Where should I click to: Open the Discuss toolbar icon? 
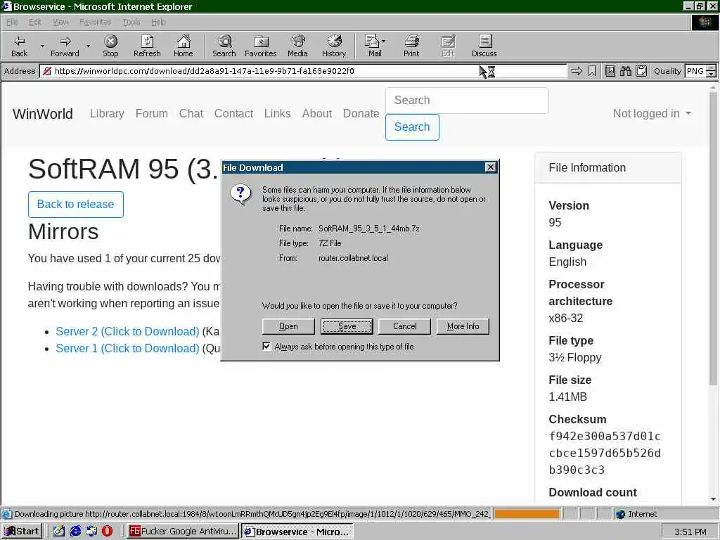[484, 41]
